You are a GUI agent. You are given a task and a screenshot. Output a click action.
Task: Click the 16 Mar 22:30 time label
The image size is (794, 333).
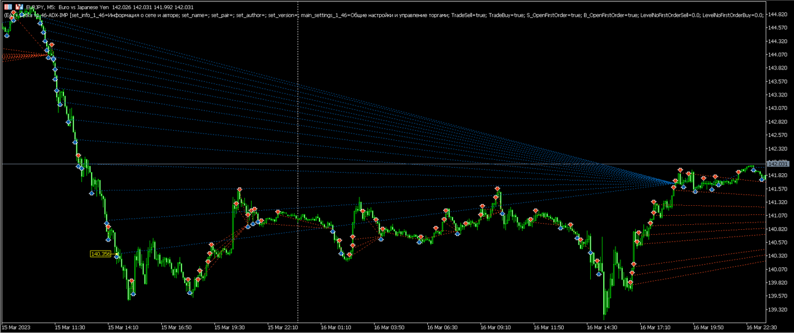(x=762, y=327)
